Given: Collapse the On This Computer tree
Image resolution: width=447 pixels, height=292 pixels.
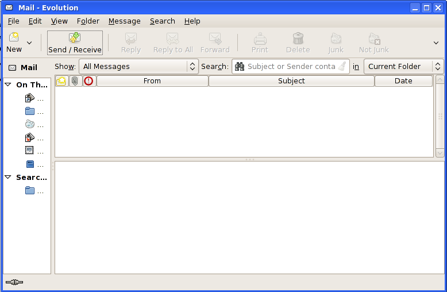Looking at the screenshot, I should [x=8, y=84].
